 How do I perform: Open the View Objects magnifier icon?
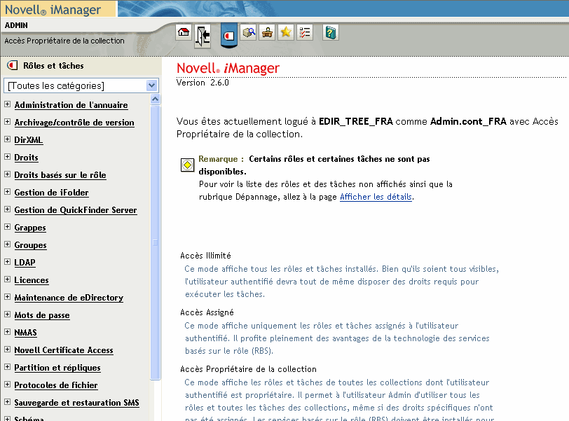(249, 33)
